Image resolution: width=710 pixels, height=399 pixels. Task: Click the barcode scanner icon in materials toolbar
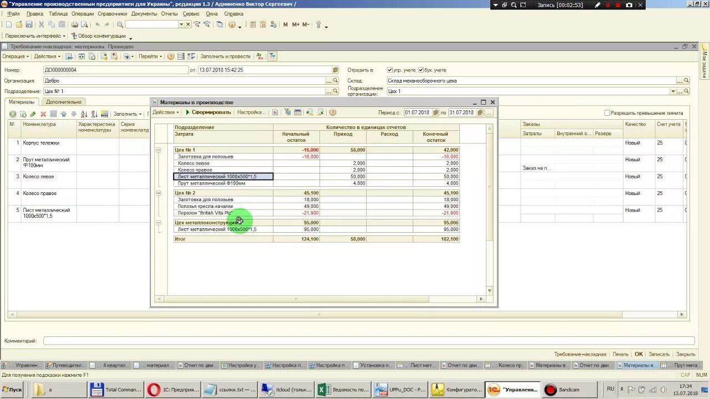pyautogui.click(x=104, y=114)
